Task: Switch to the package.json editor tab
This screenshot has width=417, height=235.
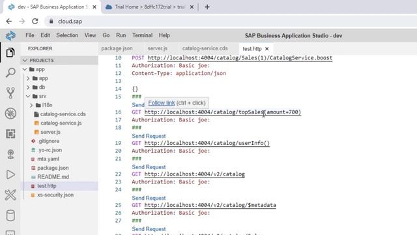Action: 117,48
